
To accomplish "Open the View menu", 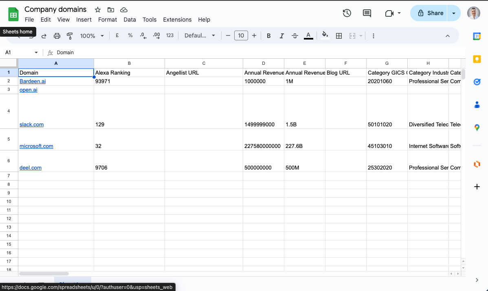I will click(x=64, y=20).
